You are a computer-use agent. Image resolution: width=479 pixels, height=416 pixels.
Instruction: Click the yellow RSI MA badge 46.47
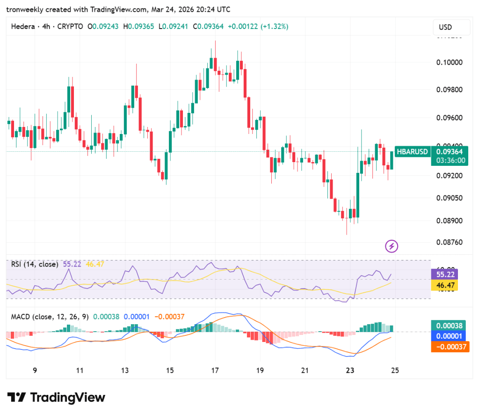pyautogui.click(x=443, y=285)
